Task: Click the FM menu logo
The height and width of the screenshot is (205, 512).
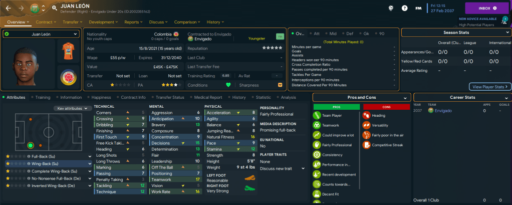Action: click(418, 8)
